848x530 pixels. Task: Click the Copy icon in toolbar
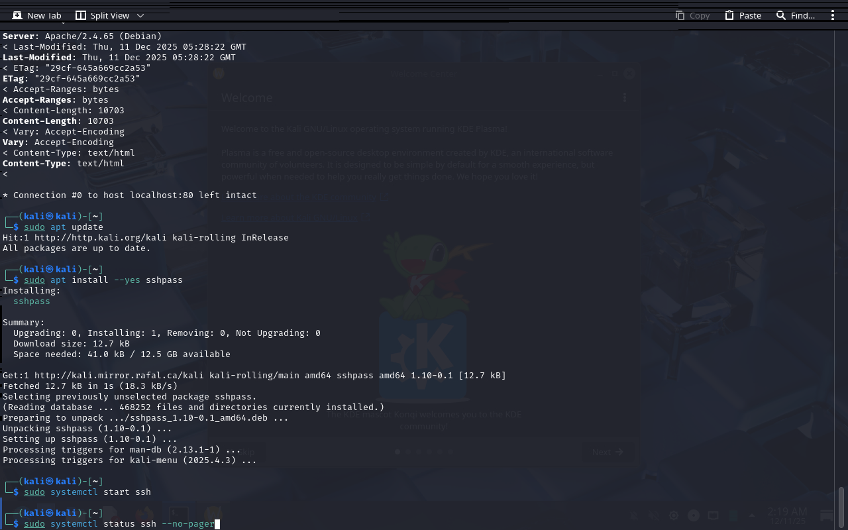pos(680,15)
